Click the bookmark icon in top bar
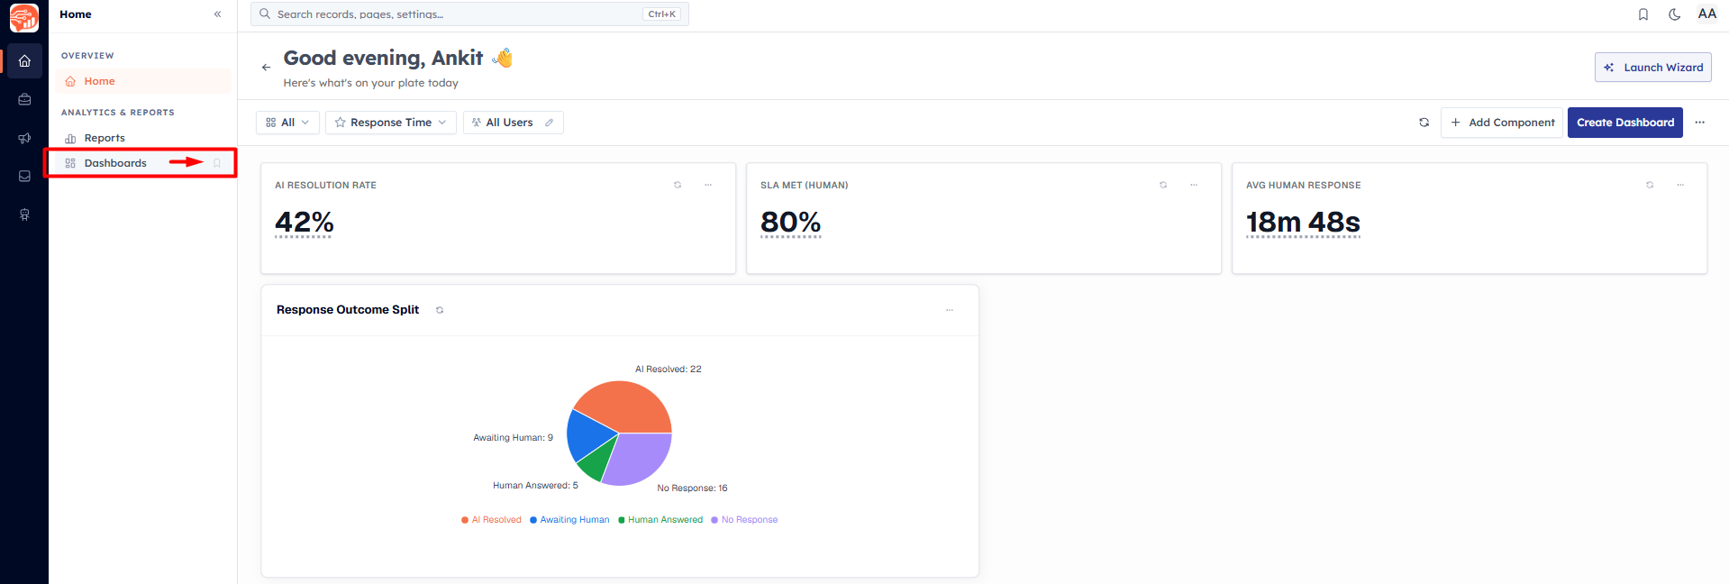 [x=1643, y=14]
